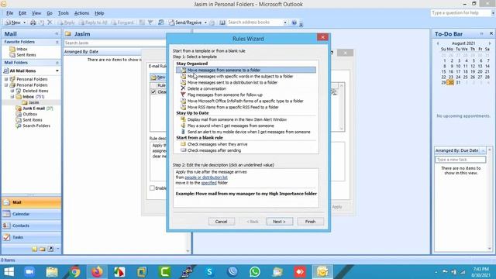Image resolution: width=496 pixels, height=279 pixels.
Task: Click the Finish button
Action: pyautogui.click(x=310, y=222)
